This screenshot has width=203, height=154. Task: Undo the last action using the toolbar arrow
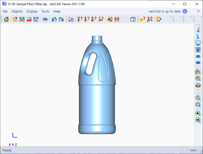(54, 19)
